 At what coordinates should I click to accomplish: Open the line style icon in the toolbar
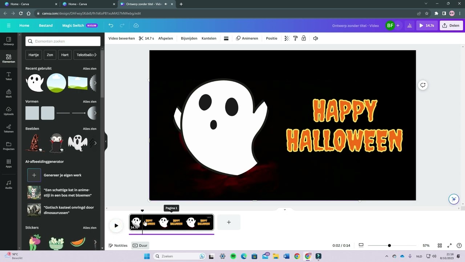click(226, 38)
